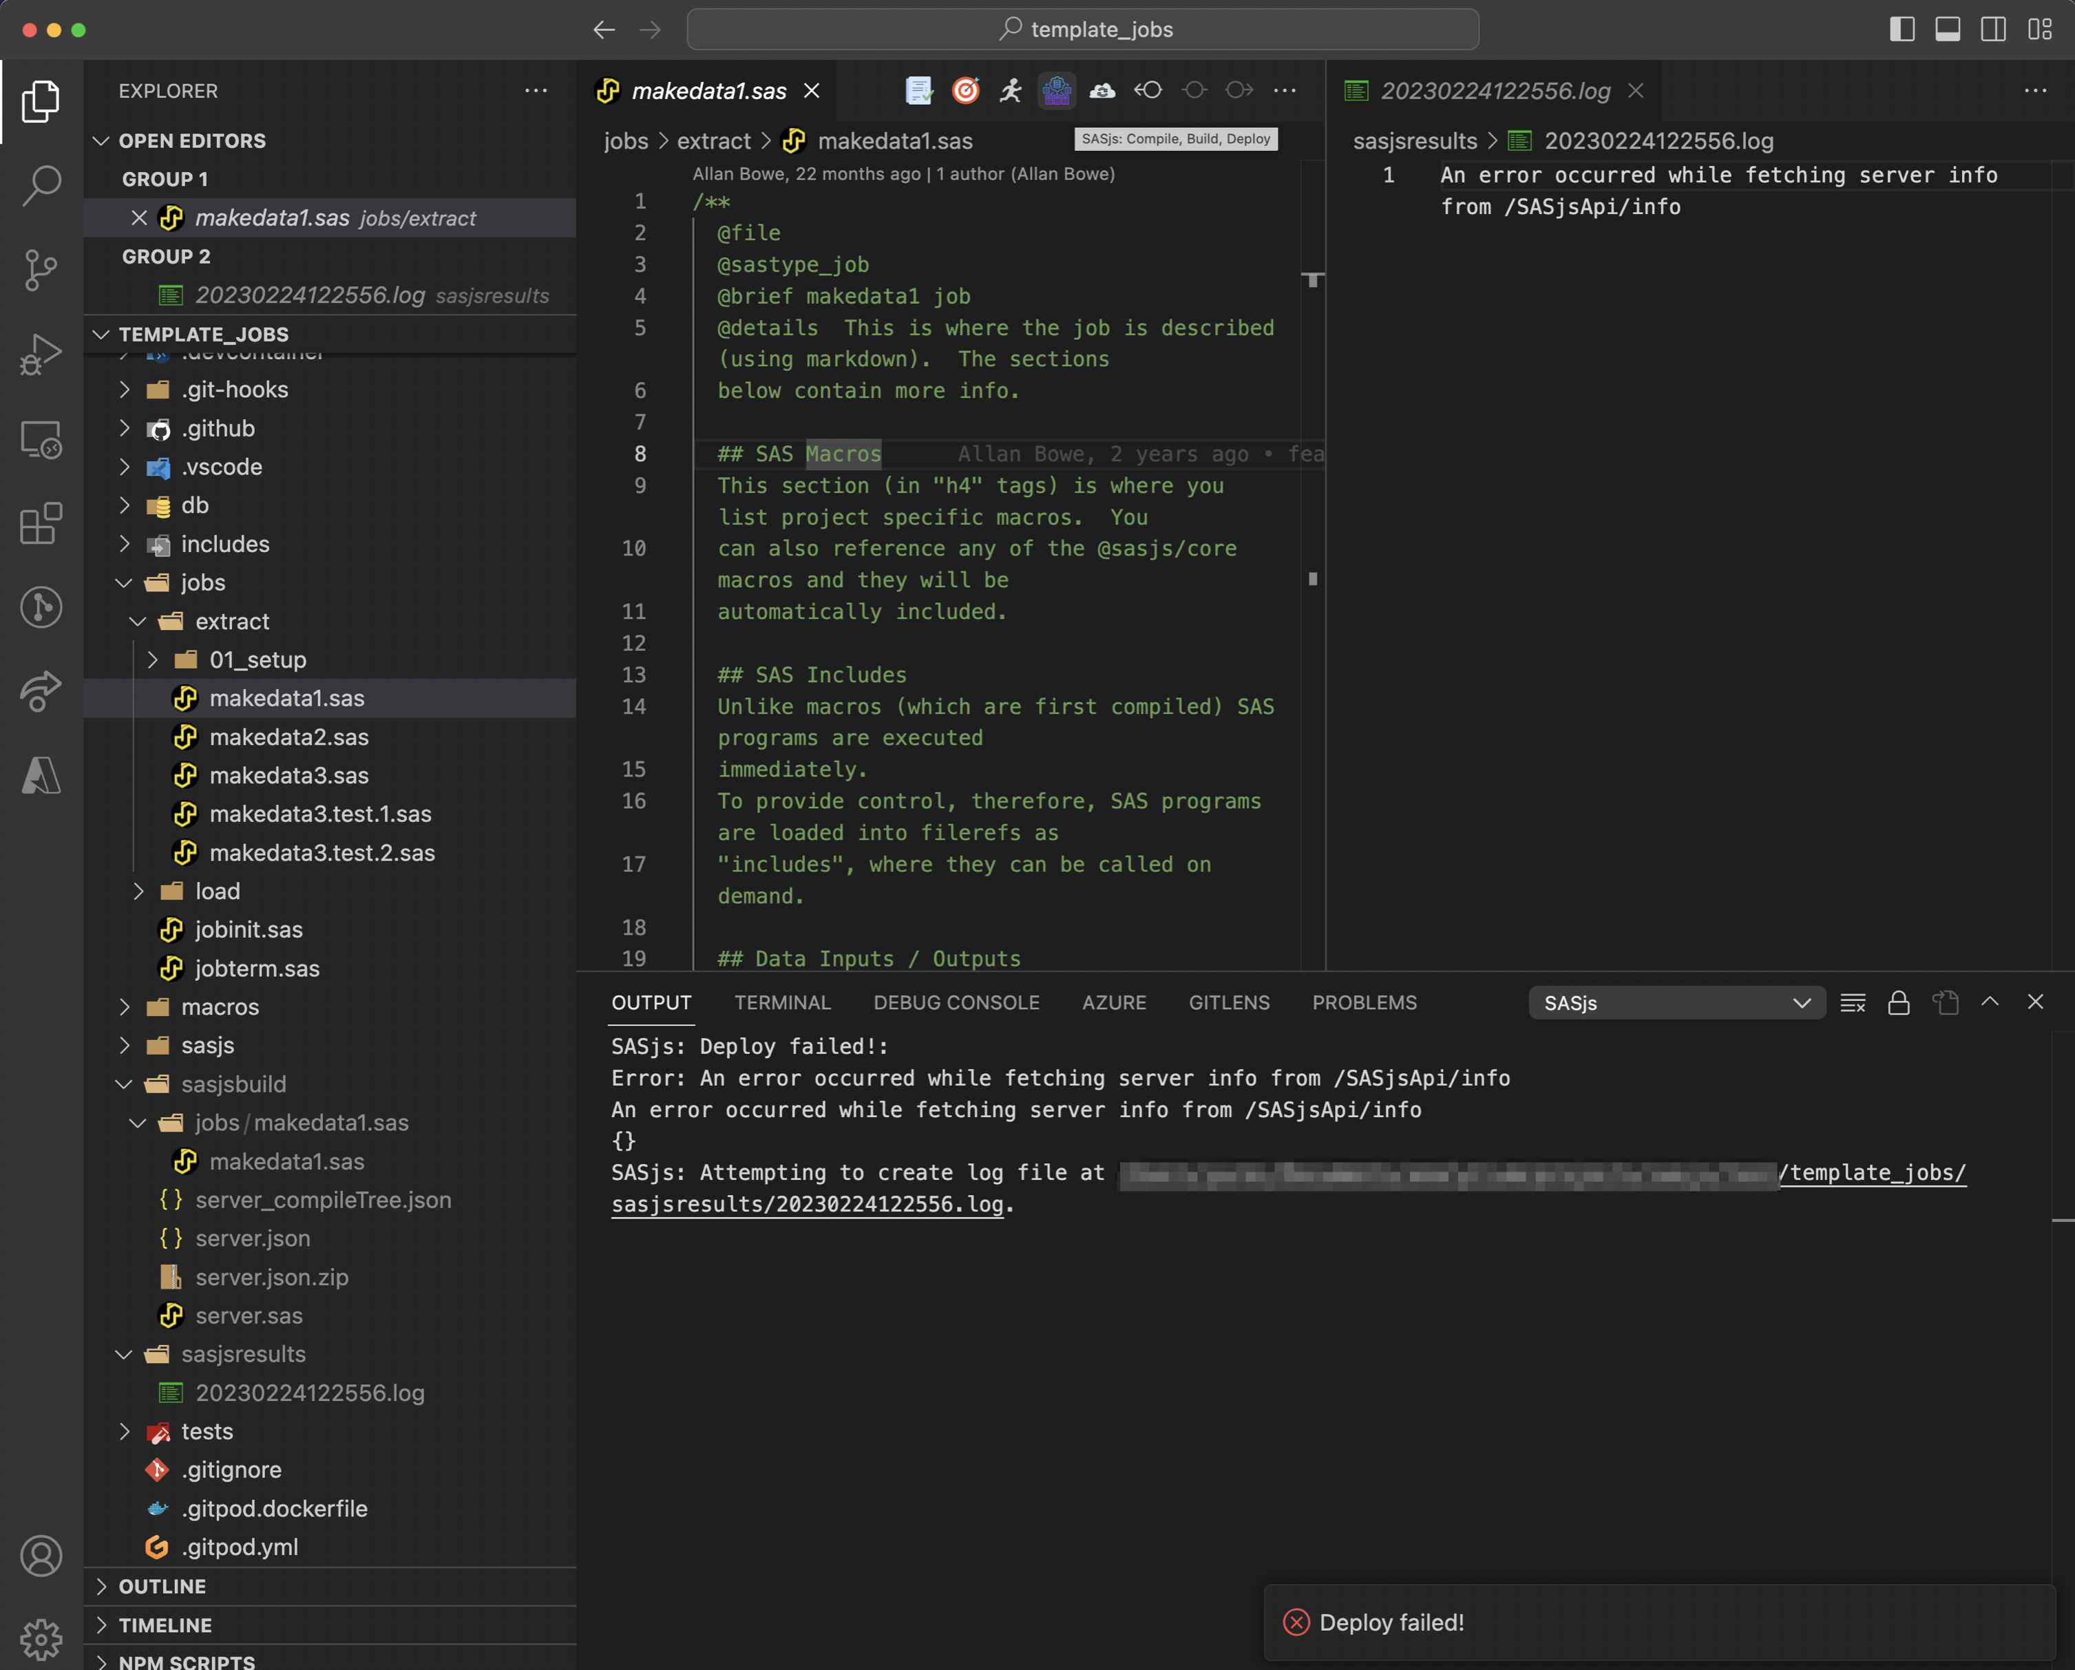Open the Source Control view
This screenshot has height=1670, width=2075.
coord(41,270)
